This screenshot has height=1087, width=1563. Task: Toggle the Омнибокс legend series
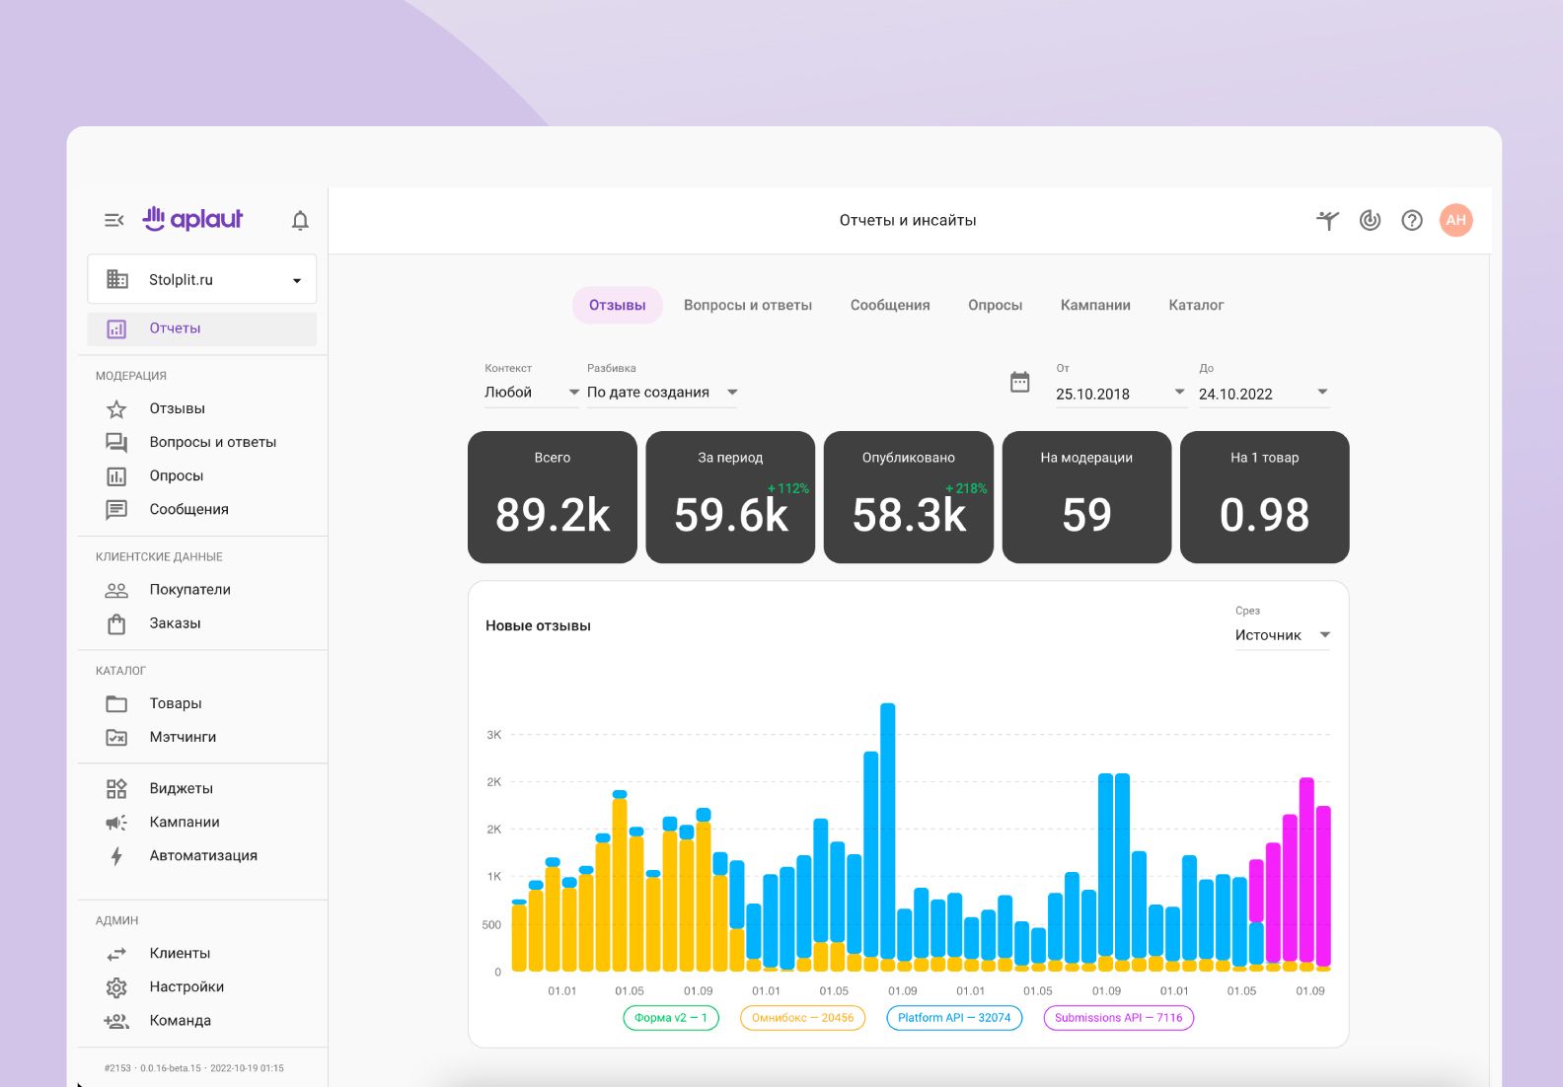[802, 1018]
